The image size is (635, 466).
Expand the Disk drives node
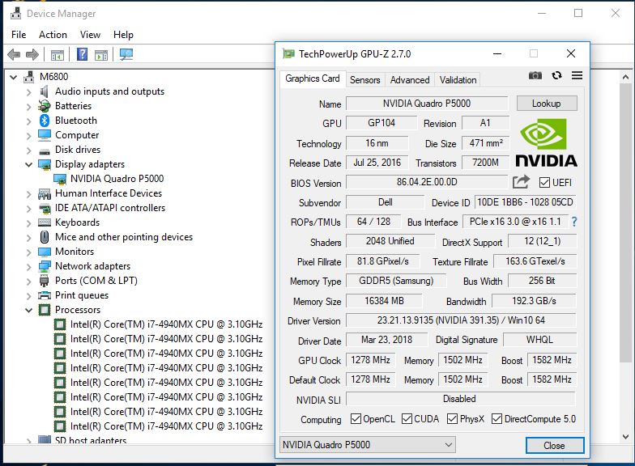pos(29,150)
